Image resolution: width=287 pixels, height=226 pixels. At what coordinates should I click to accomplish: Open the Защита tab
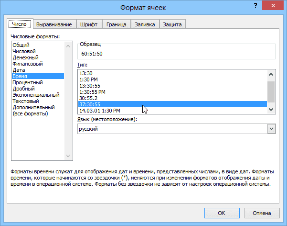(x=172, y=24)
